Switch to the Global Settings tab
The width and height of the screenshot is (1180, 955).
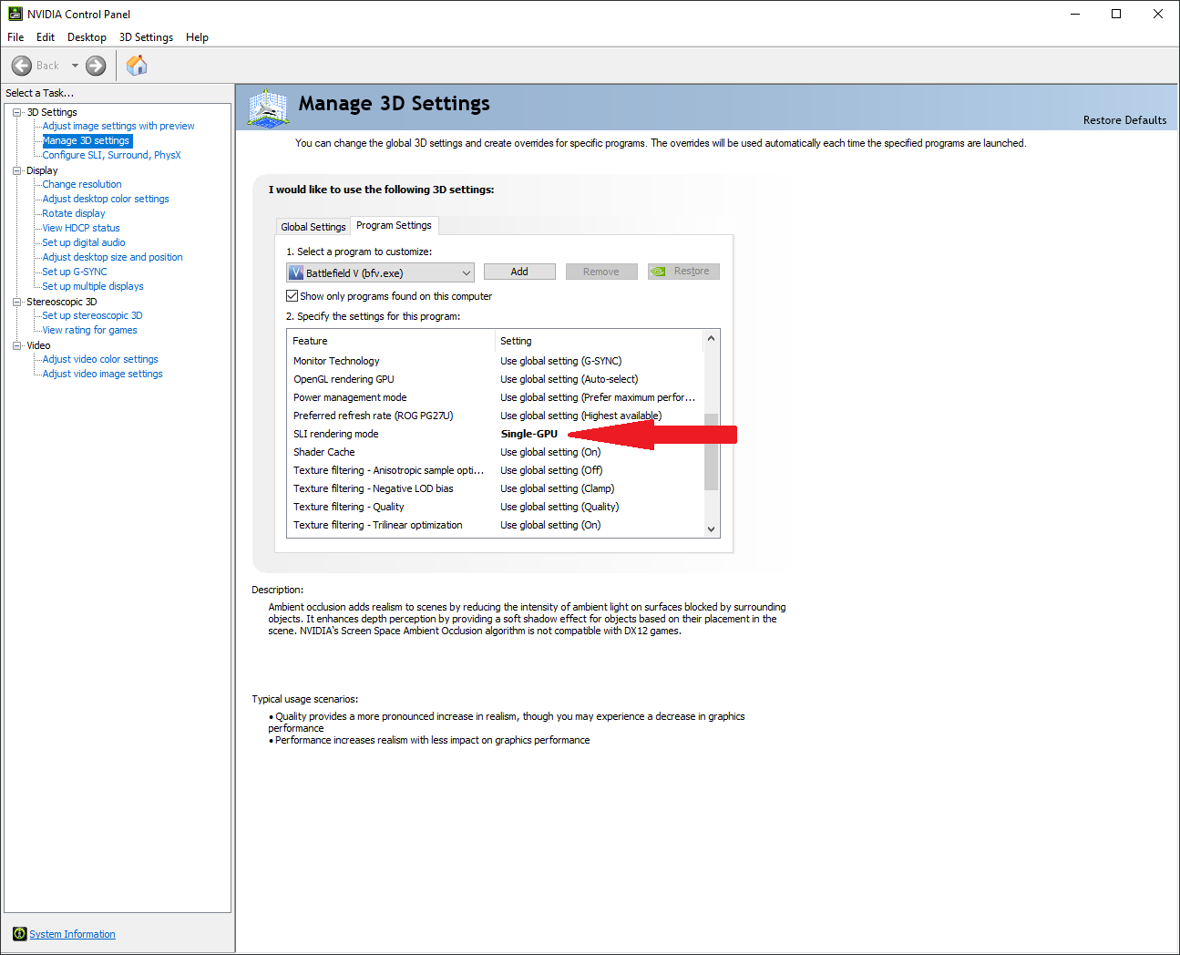tap(313, 227)
